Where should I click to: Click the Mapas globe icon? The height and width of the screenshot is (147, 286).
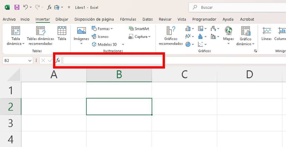(228, 31)
